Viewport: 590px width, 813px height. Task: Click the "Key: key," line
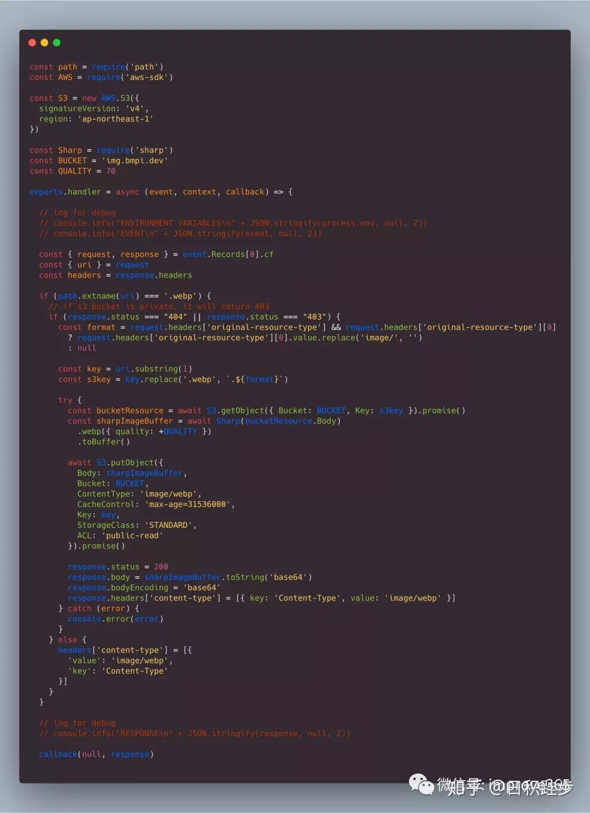point(98,515)
